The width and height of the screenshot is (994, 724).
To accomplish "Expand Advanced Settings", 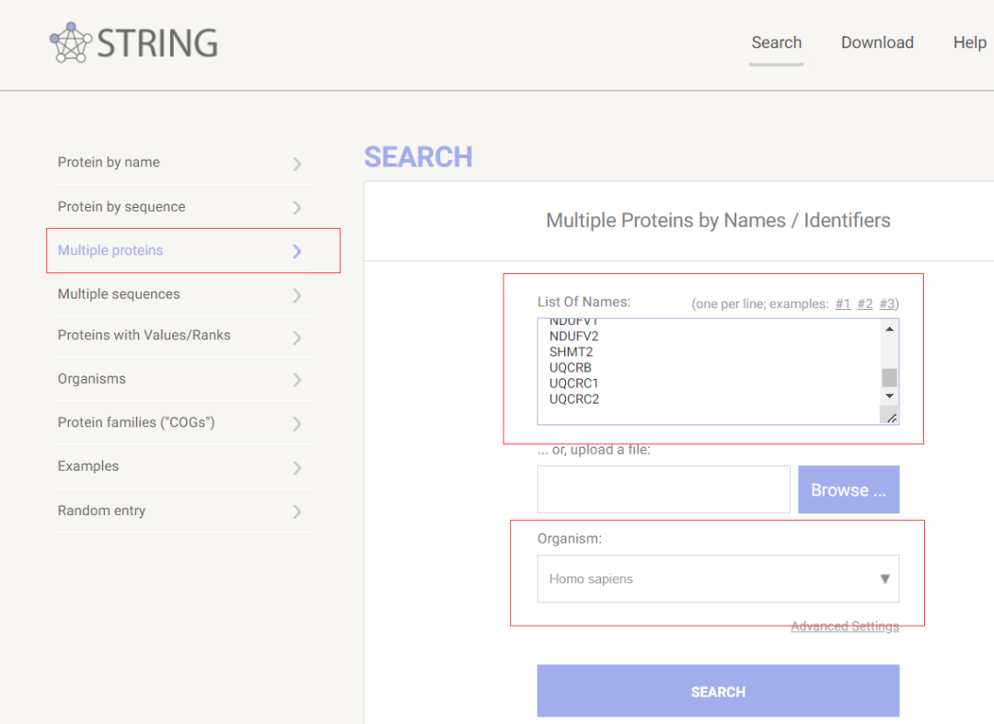I will (844, 626).
